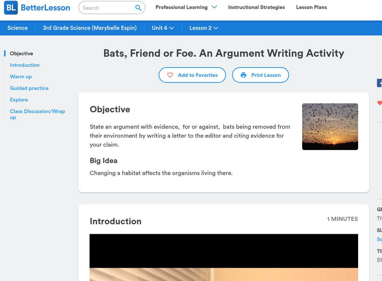Screen dimensions: 382x281
Task: Open 3rd Grade Science (Marybelle Espin) link
Action: pyautogui.click(x=90, y=28)
